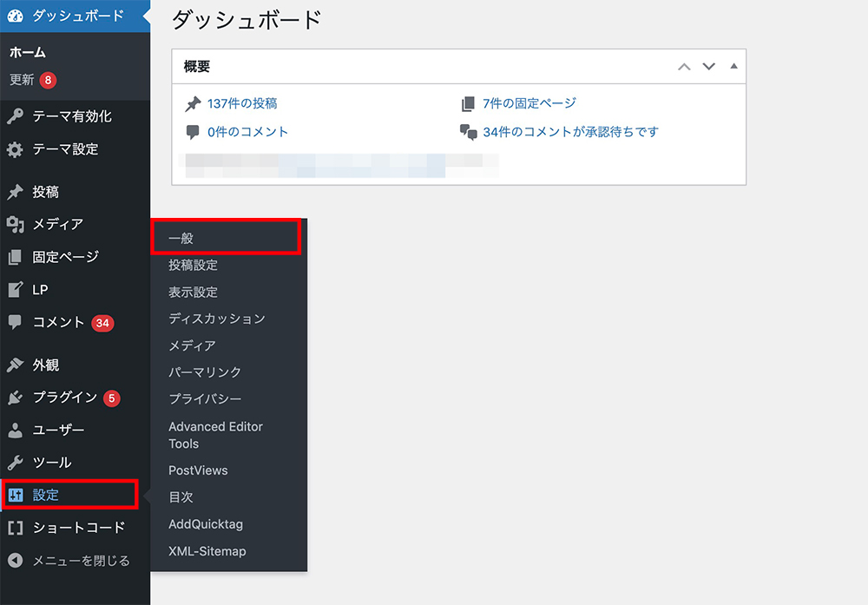Click the comment icon next to 0件のコメント

coord(193,132)
